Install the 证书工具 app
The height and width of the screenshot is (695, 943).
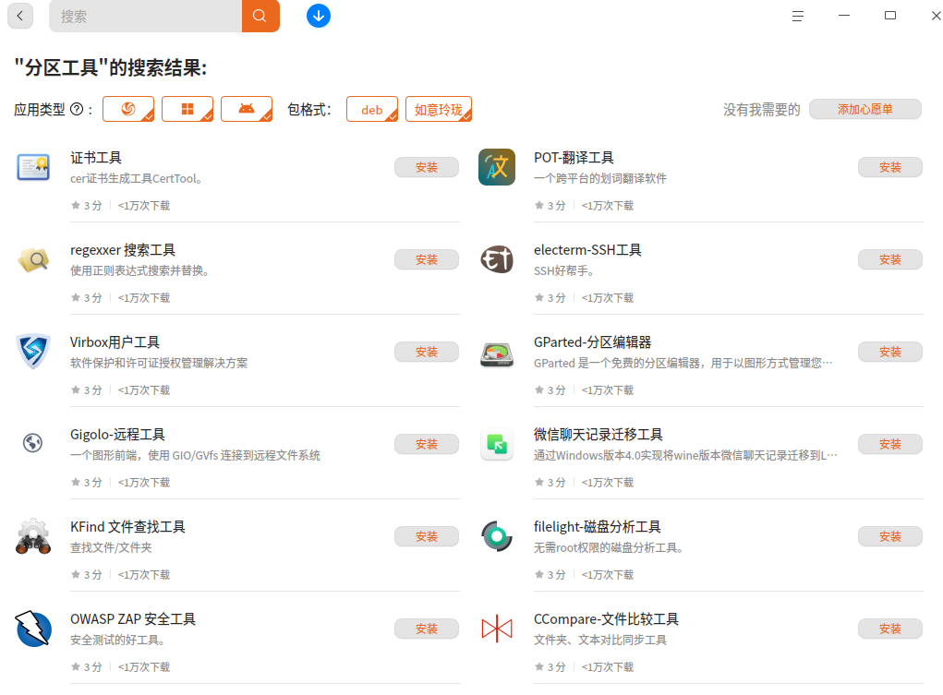point(427,167)
